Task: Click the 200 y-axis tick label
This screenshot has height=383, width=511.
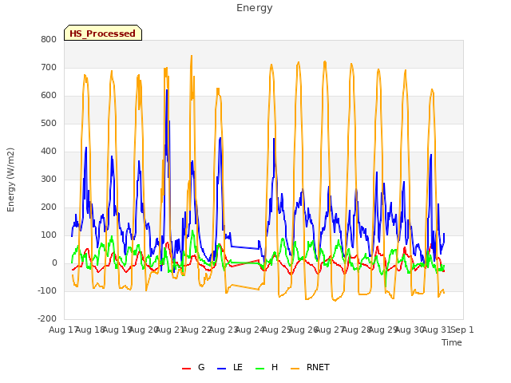Action: (x=49, y=207)
